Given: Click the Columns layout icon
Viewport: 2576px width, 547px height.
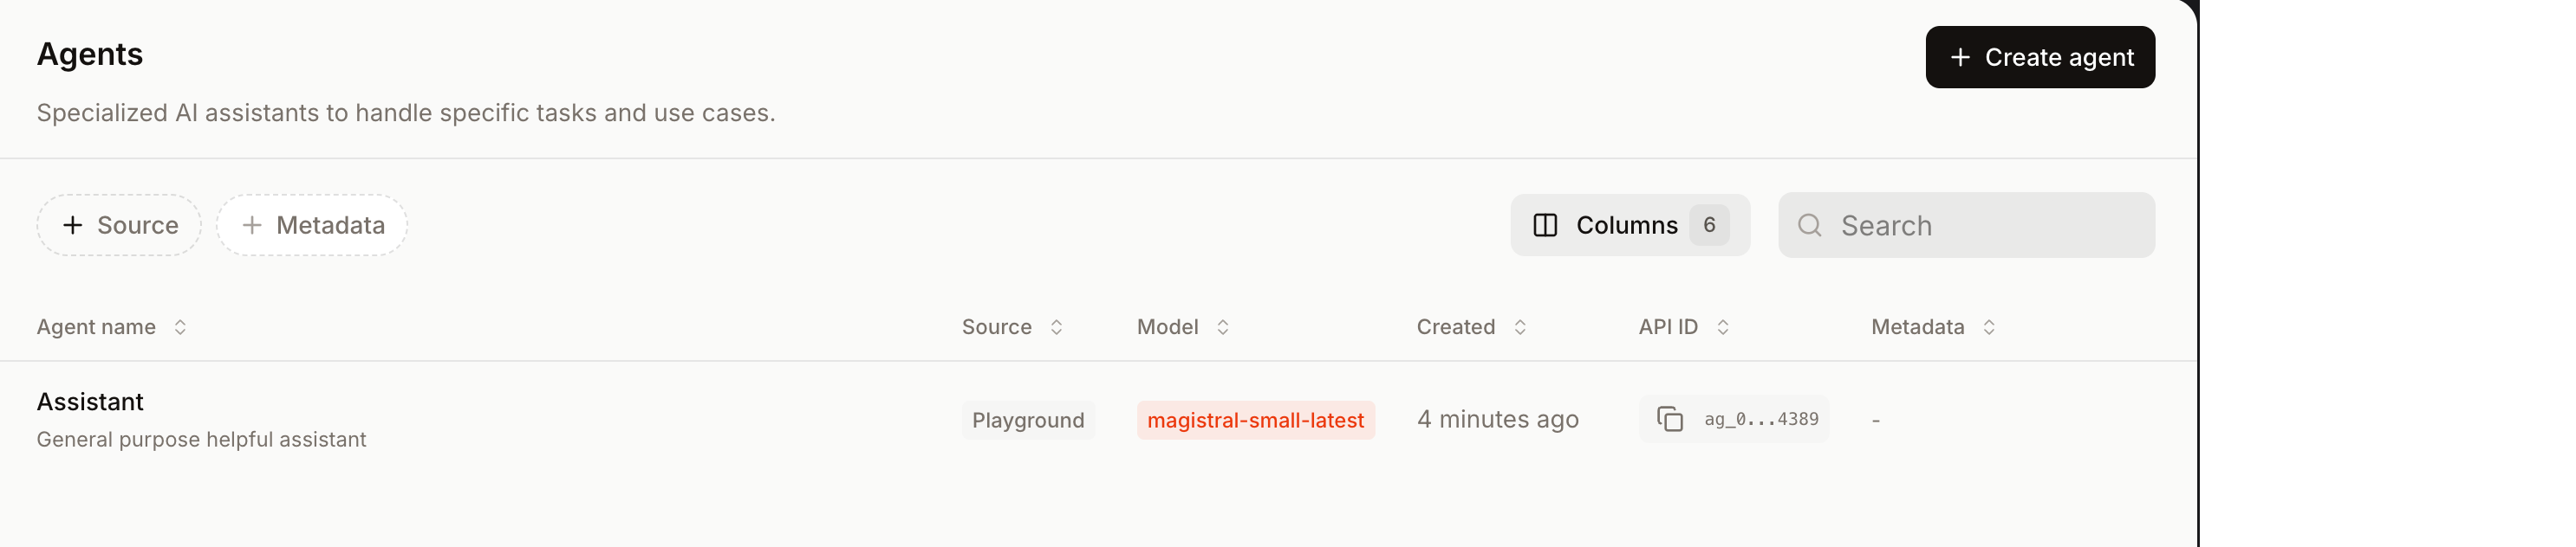Looking at the screenshot, I should [1545, 226].
